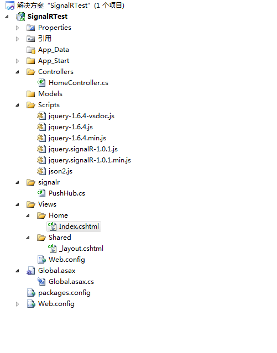Select the Global.asax file name

tap(56, 271)
